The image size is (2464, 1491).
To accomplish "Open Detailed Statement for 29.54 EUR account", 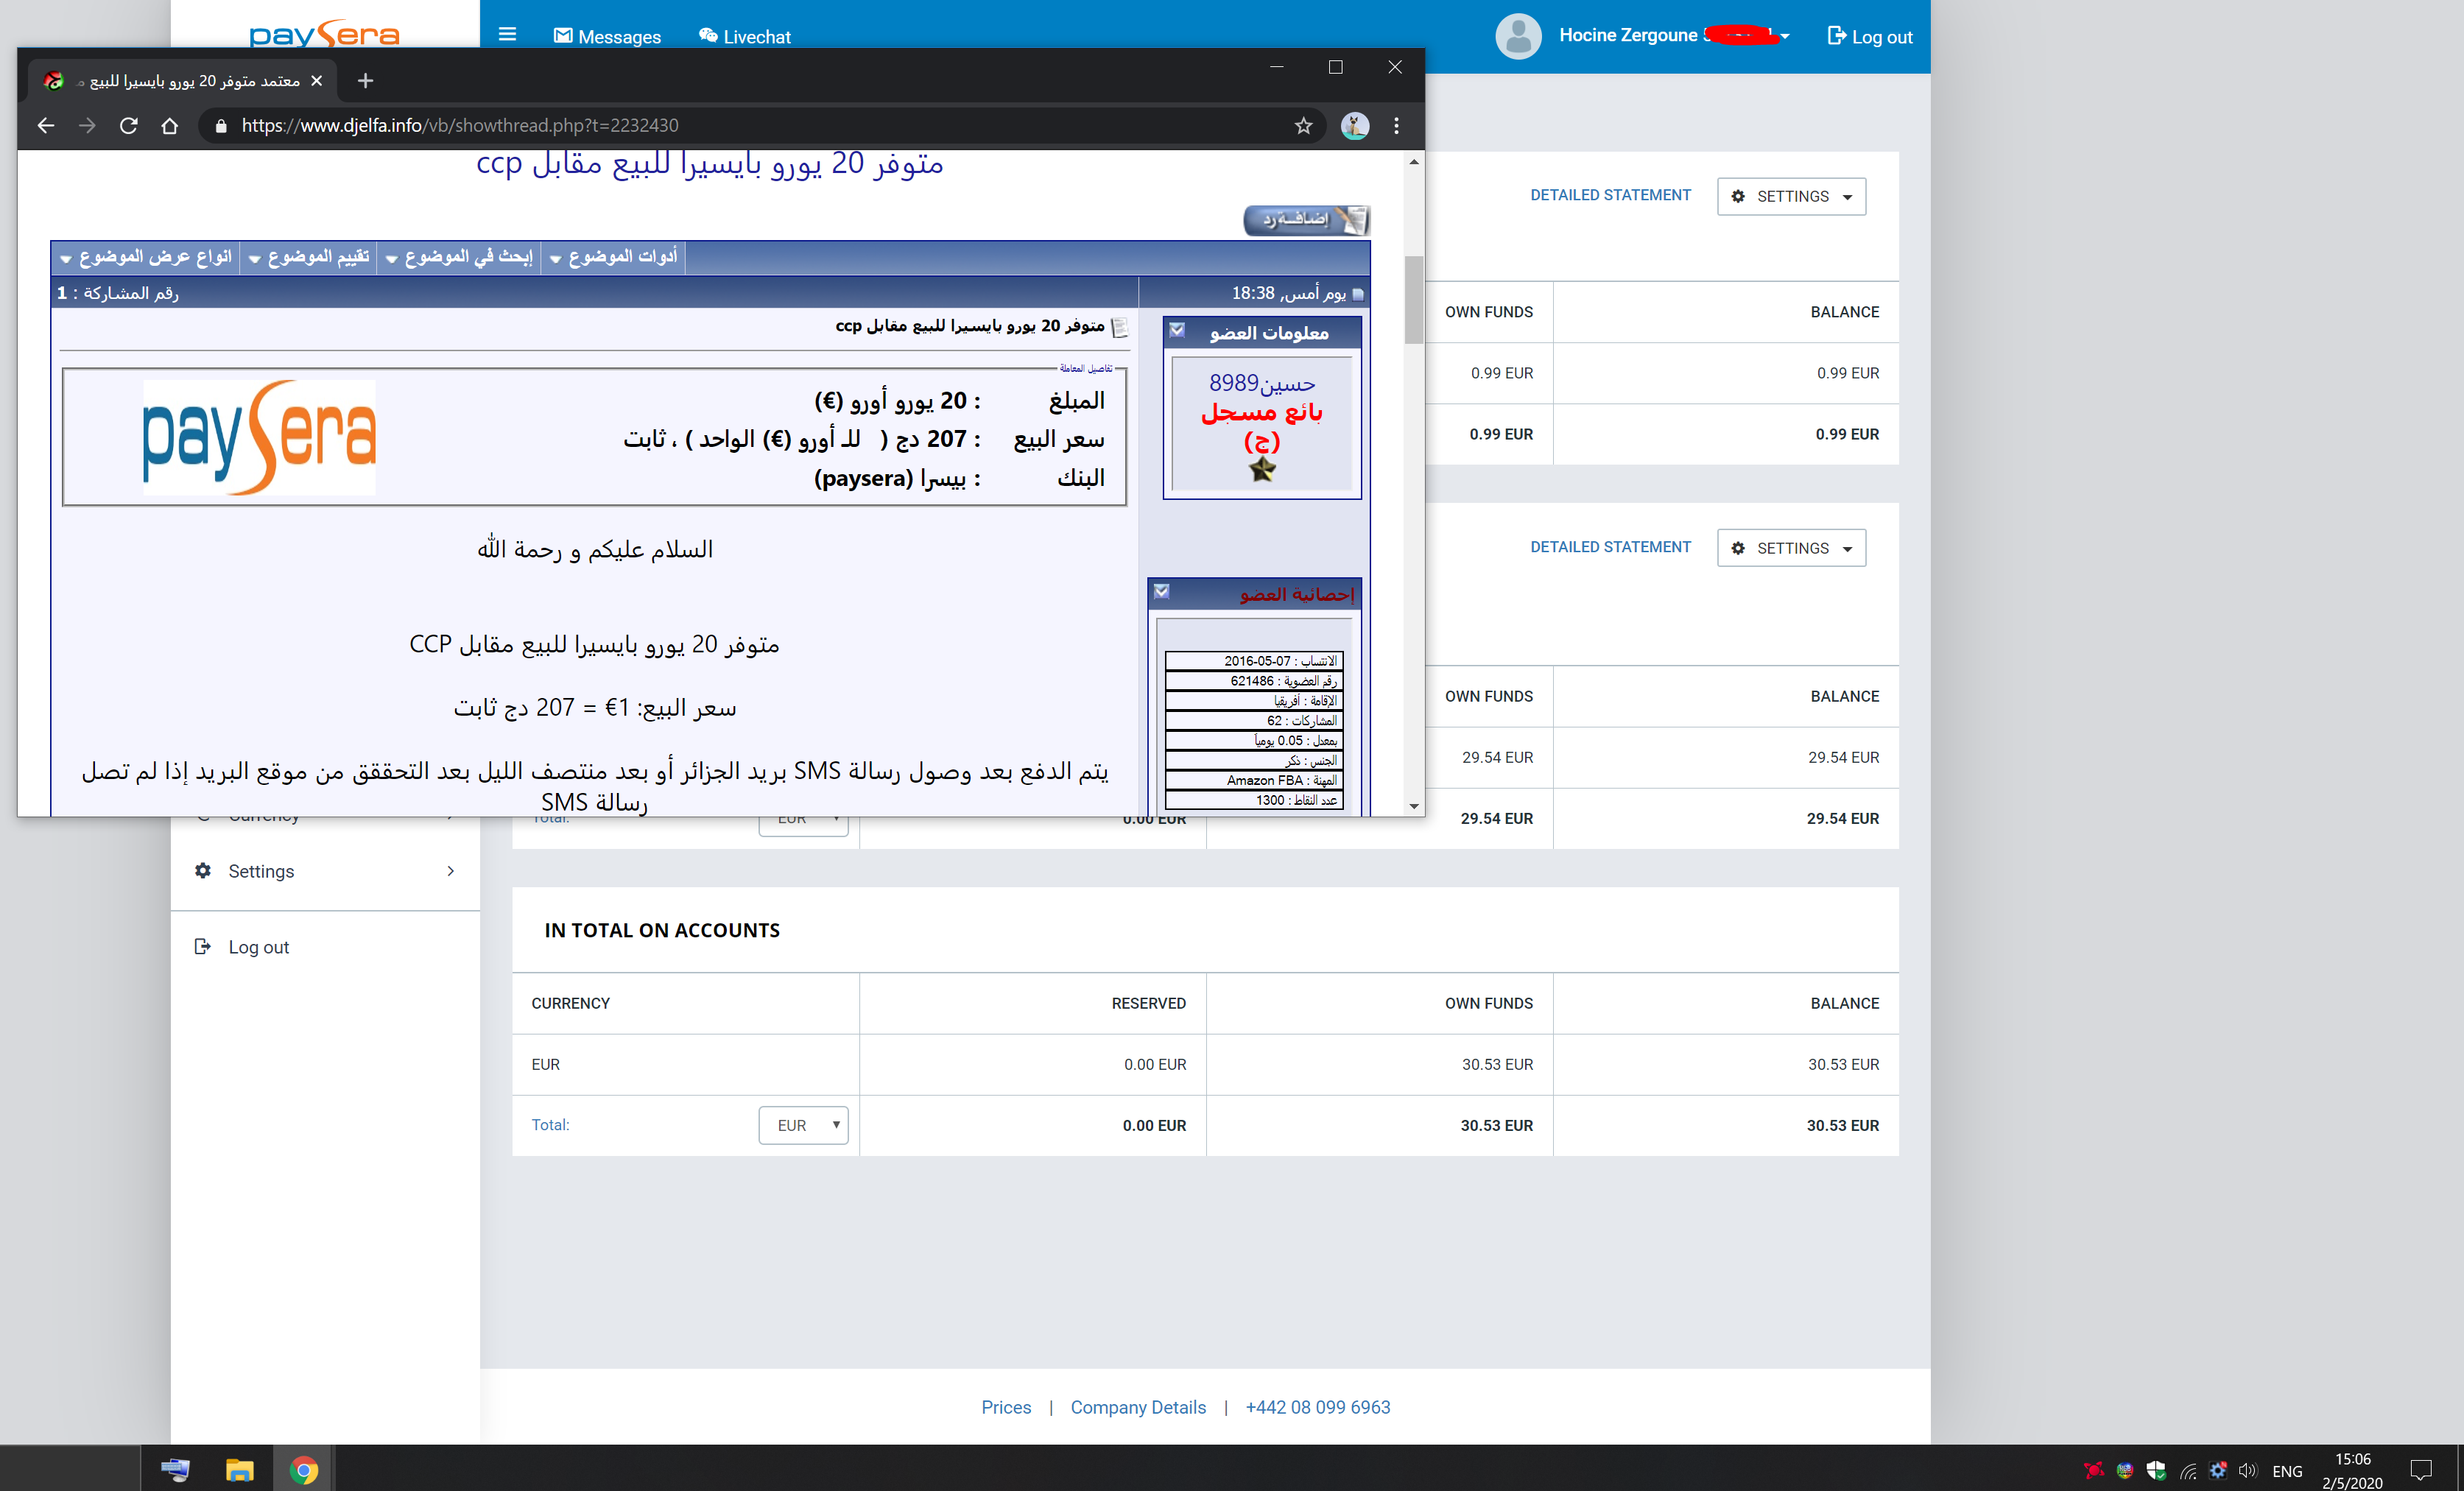I will [x=1610, y=547].
